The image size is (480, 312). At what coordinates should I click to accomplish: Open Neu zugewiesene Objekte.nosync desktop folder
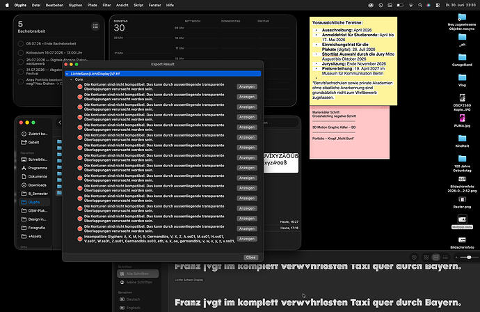point(462,22)
